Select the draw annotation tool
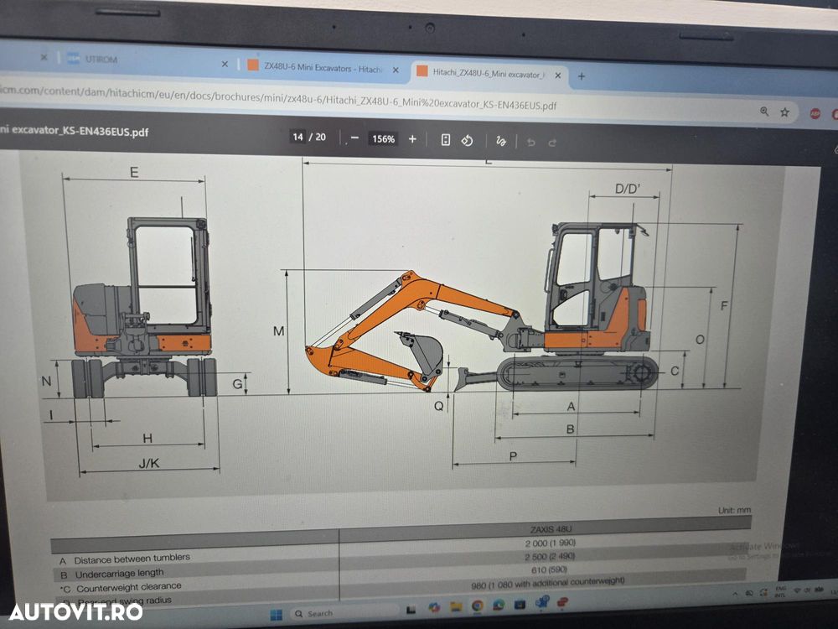 coord(501,141)
